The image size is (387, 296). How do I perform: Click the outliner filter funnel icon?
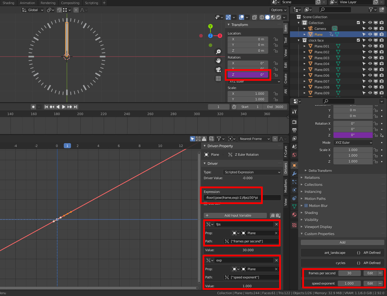pyautogui.click(x=371, y=10)
